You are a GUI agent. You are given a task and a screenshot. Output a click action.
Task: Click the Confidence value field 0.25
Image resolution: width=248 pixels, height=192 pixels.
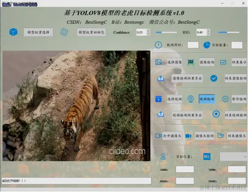pos(141,32)
